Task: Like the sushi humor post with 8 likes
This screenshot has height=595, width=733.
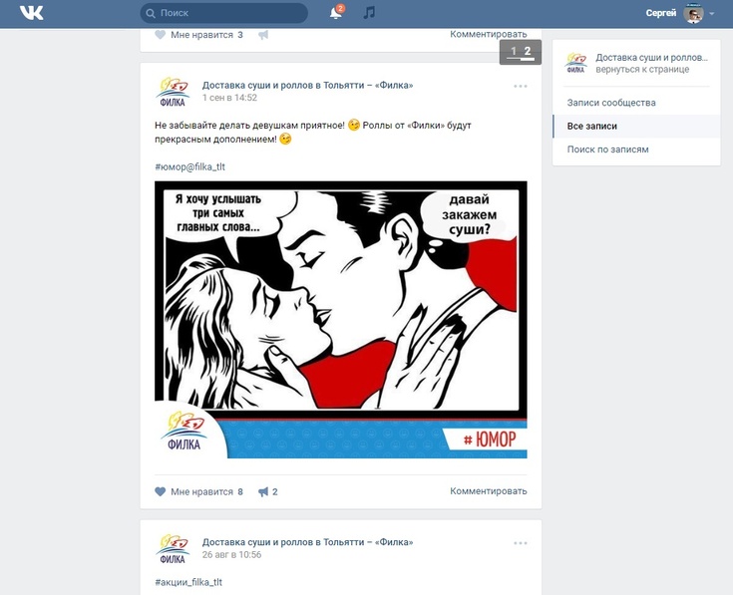Action: point(198,491)
